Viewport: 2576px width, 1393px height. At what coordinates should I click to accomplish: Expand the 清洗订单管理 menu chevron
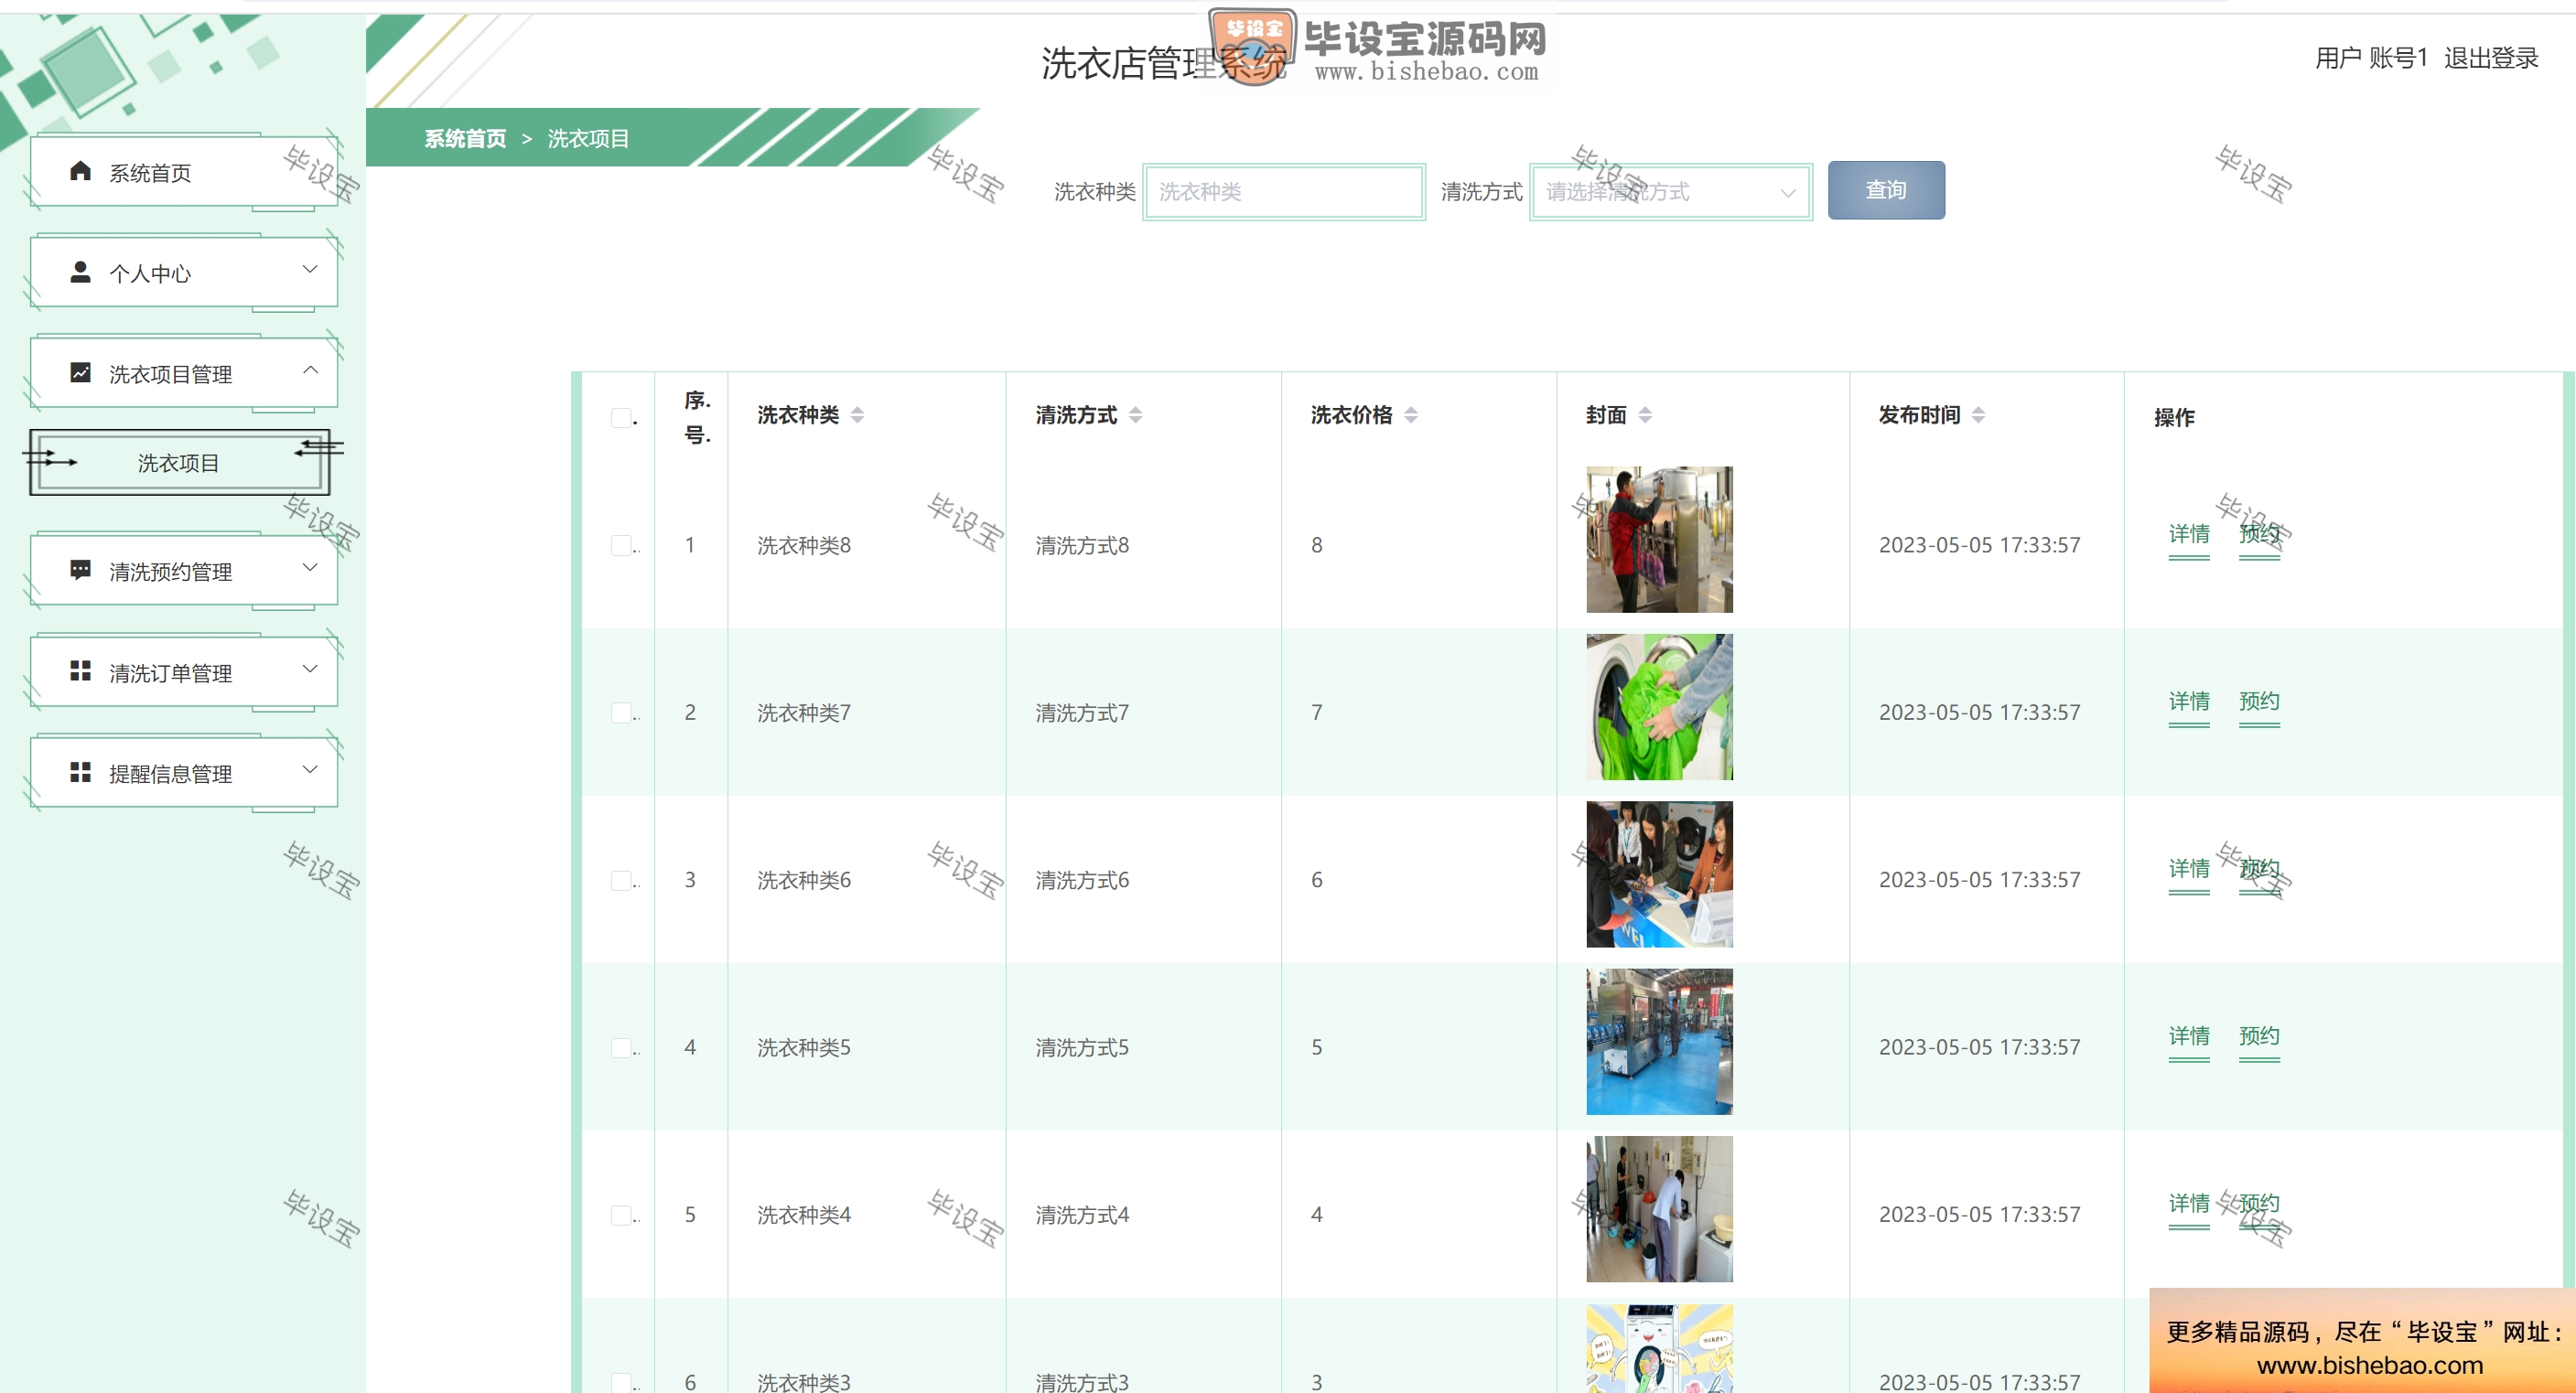(x=310, y=669)
